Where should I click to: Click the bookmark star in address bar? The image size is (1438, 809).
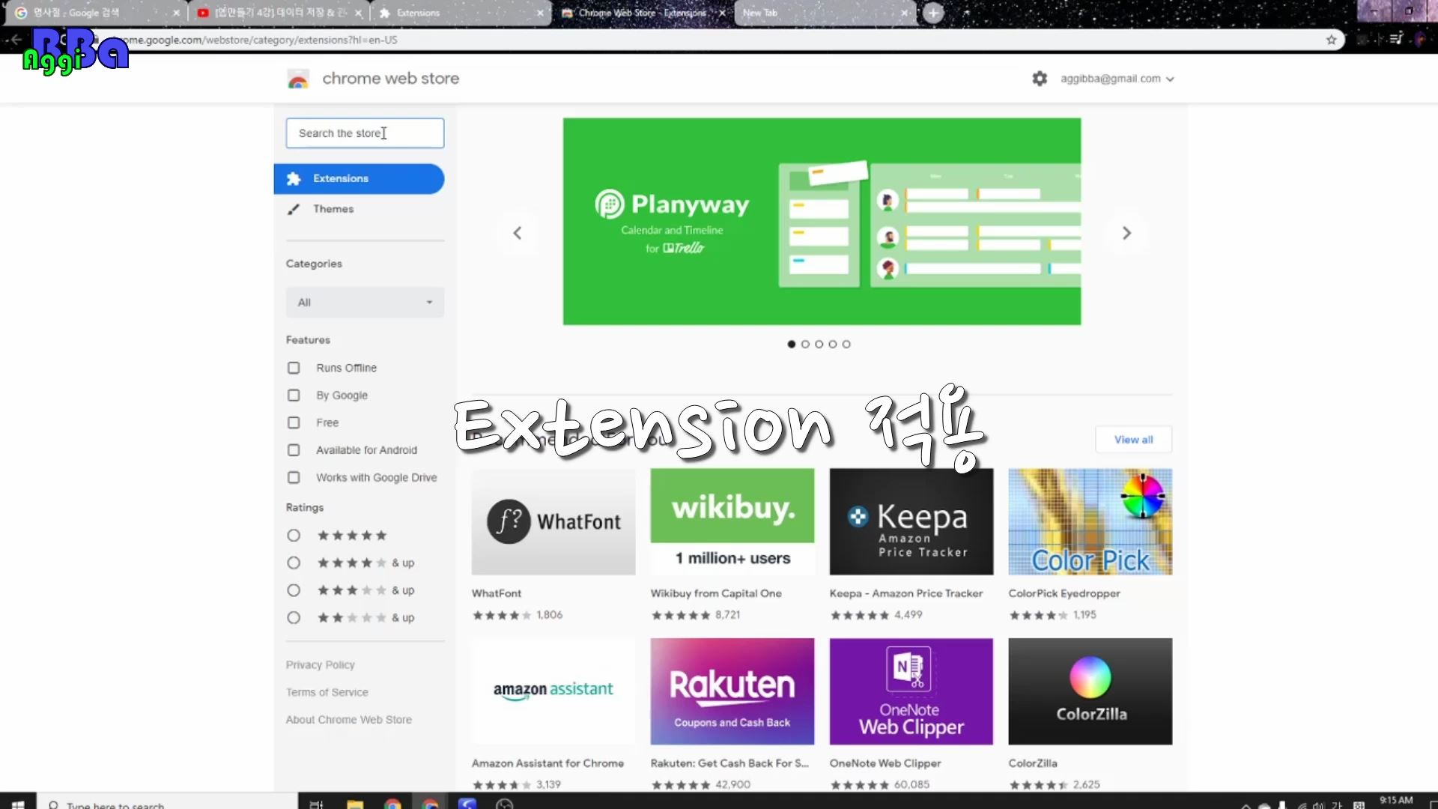[x=1331, y=40]
